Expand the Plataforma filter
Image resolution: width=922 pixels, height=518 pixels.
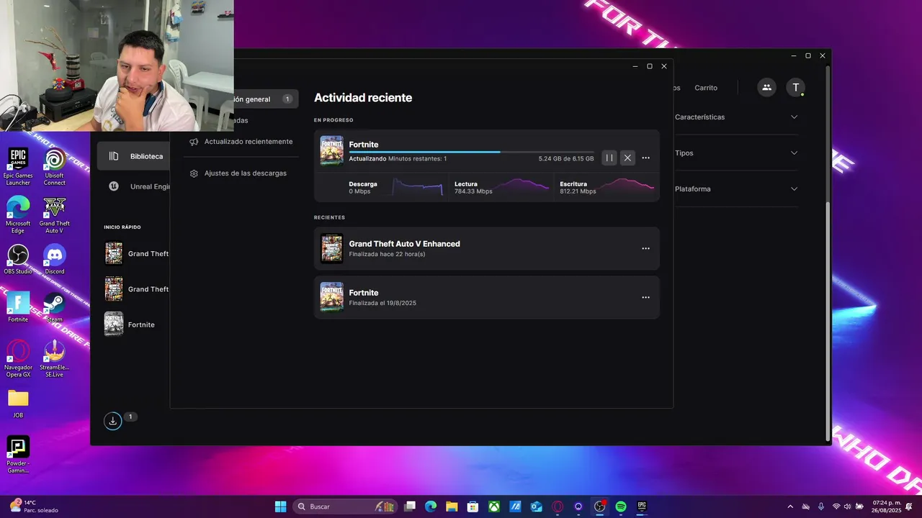coord(736,188)
